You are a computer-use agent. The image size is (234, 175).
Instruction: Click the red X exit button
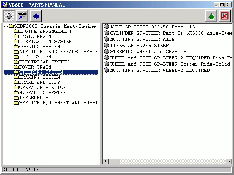(224, 16)
